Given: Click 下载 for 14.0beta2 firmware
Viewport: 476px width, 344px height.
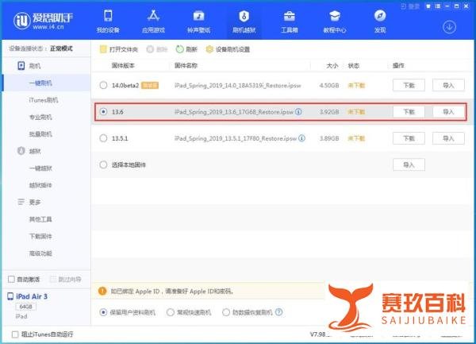Looking at the screenshot, I should pos(409,85).
